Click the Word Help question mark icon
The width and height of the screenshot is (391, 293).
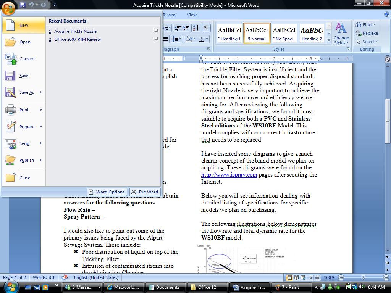(x=387, y=15)
